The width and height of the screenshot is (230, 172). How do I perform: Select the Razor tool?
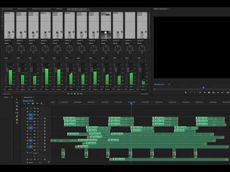(x=17, y=109)
